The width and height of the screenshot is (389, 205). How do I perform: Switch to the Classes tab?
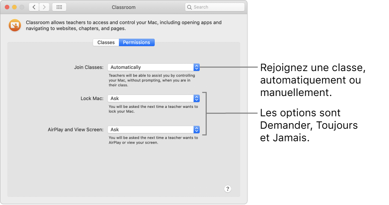pos(106,42)
